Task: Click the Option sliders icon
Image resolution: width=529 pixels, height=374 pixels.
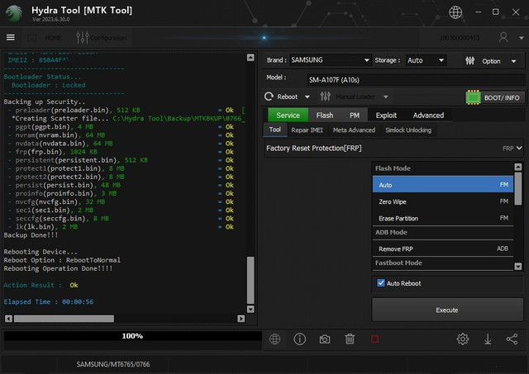Action: pos(469,60)
